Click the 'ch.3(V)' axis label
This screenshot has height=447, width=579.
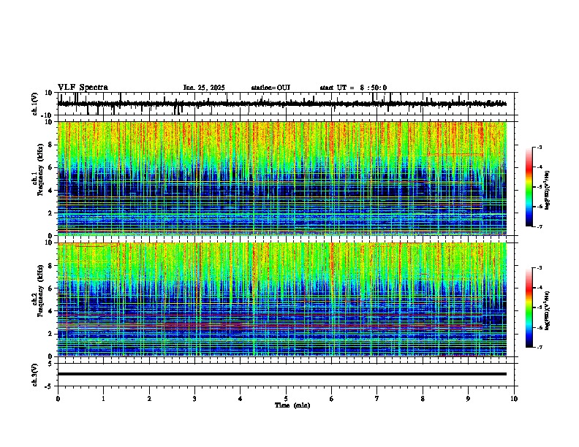coord(35,375)
